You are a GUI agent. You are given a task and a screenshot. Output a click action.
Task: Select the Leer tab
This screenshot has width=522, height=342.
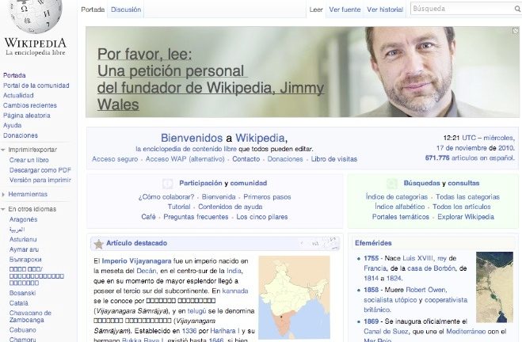(316, 9)
